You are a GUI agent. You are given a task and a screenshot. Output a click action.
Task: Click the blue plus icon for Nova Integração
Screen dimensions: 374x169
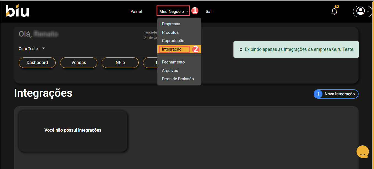coord(318,94)
